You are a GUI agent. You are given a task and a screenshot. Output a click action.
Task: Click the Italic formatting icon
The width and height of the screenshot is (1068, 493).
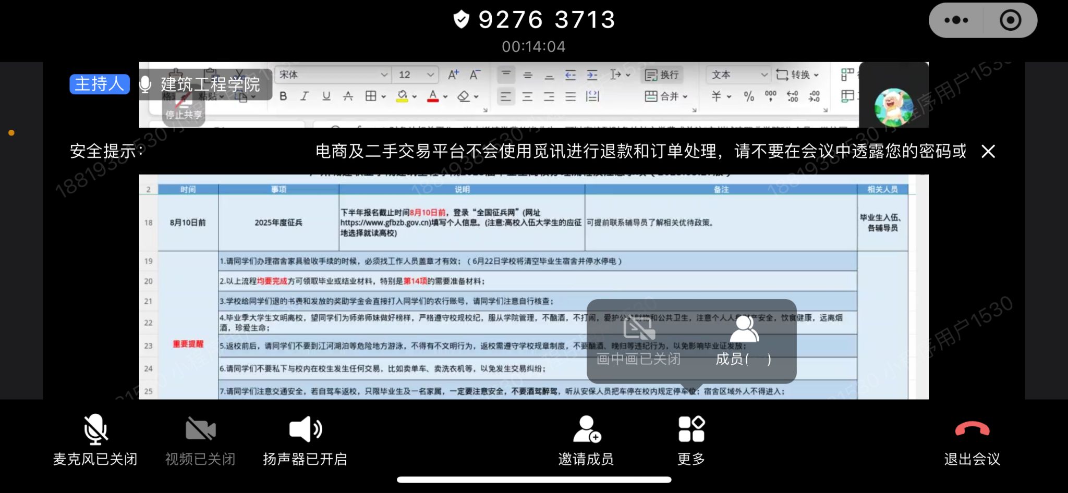click(305, 96)
